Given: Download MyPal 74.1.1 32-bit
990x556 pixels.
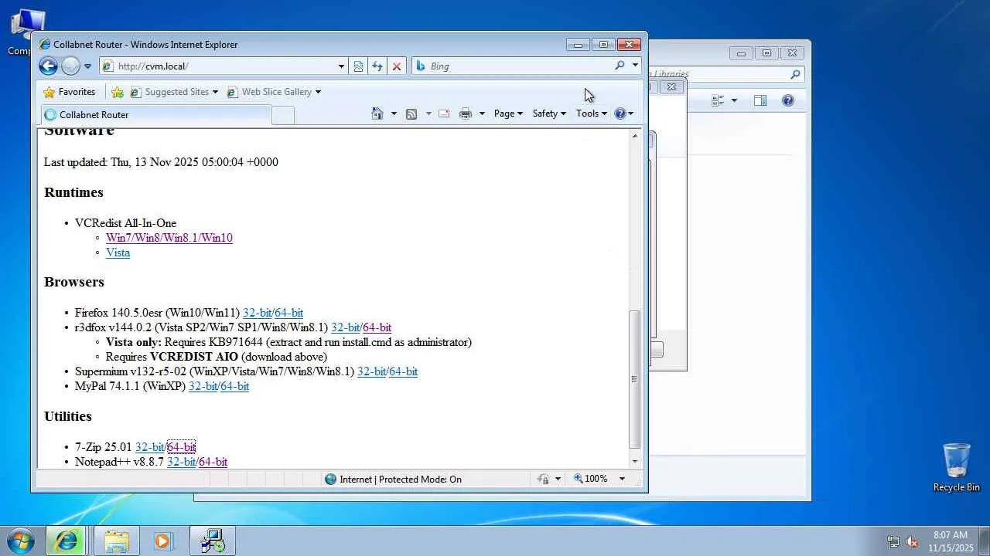Looking at the screenshot, I should pyautogui.click(x=203, y=386).
